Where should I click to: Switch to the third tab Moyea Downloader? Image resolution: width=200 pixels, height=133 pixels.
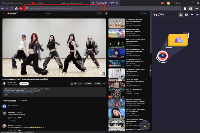click(x=72, y=3)
